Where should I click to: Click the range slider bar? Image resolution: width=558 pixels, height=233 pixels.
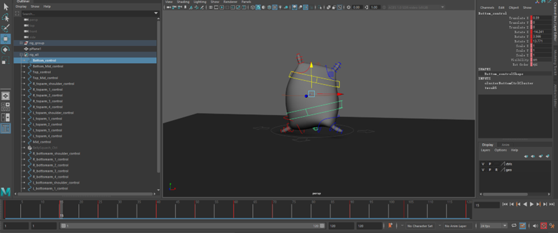tap(192, 226)
